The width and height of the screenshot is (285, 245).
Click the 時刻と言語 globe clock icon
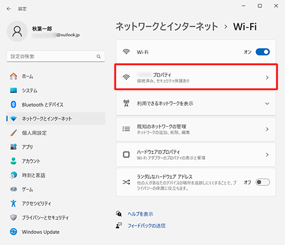14,175
